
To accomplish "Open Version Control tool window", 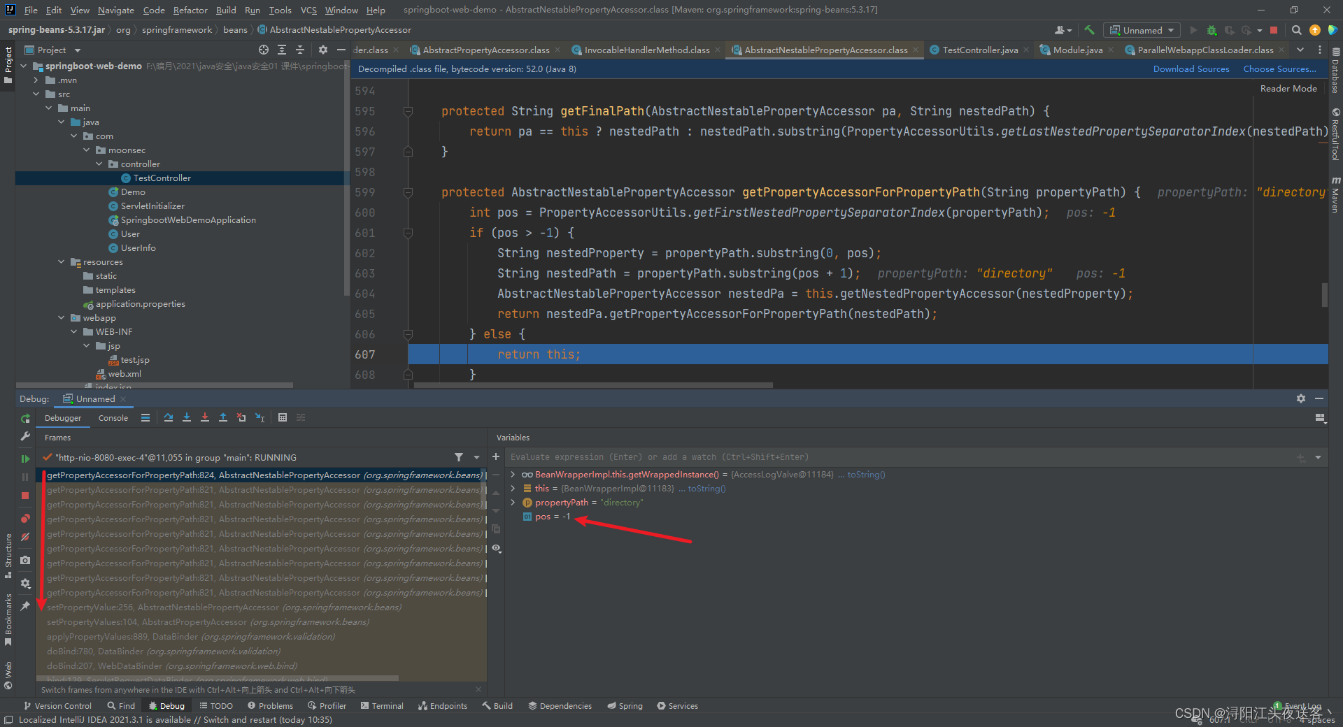I will [x=57, y=706].
